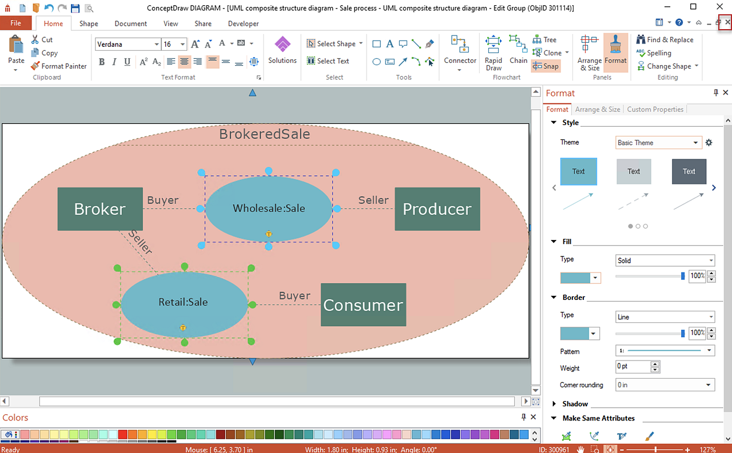Switch to the Shape ribbon tab
732x453 pixels.
89,23
